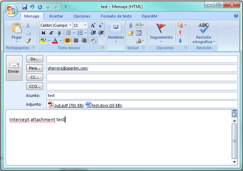Click the attach file paperclip icon

(x=131, y=25)
